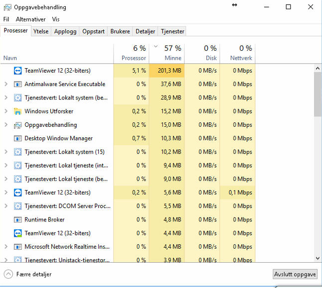Click gear icon of Tjenestevert: Lokalt system (15)
This screenshot has height=288, width=322.
17,152
